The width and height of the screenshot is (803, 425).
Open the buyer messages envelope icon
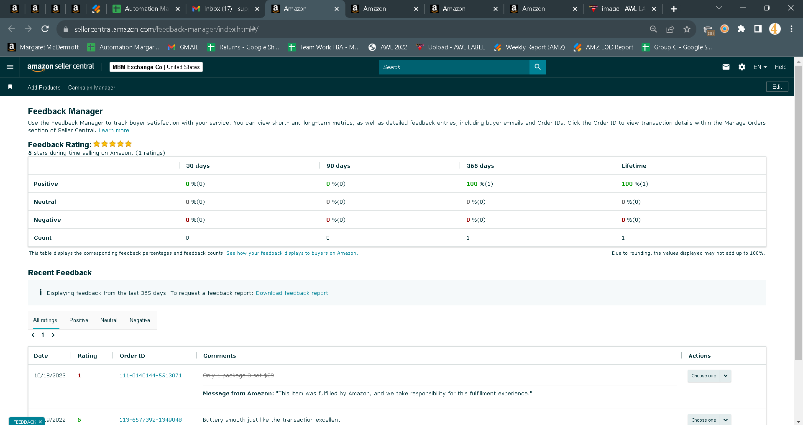726,67
